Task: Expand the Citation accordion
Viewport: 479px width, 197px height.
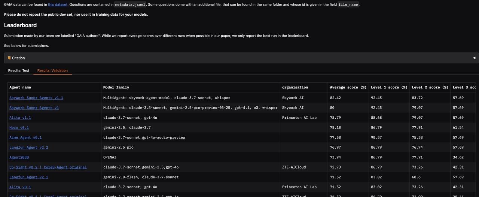Action: [x=239, y=58]
